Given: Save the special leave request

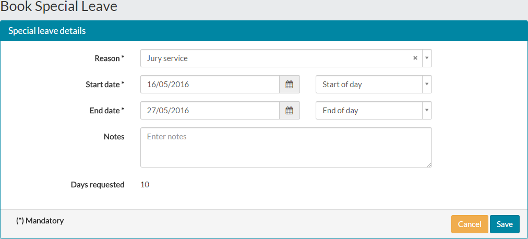Looking at the screenshot, I should coord(505,224).
